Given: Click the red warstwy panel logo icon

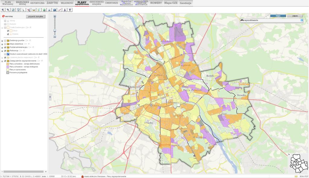Looking at the screenshot, I should pyautogui.click(x=3, y=16).
